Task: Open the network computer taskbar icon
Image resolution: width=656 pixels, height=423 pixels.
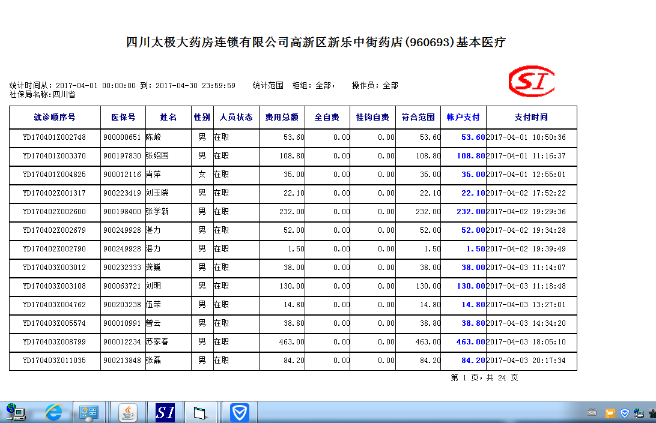Action: click(x=16, y=413)
